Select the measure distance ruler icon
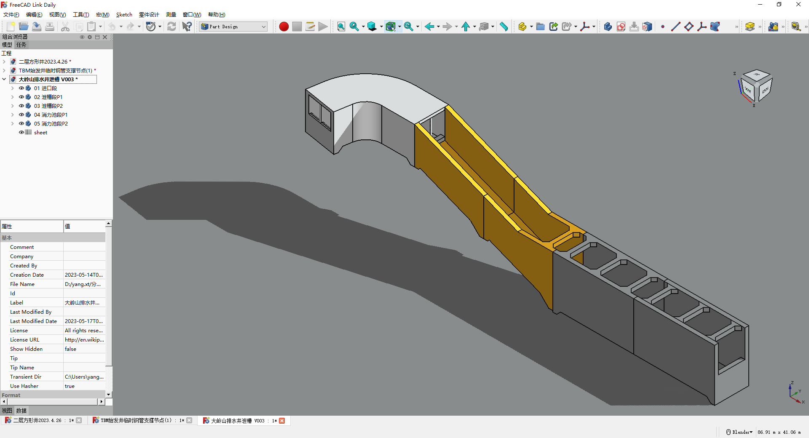 504,27
